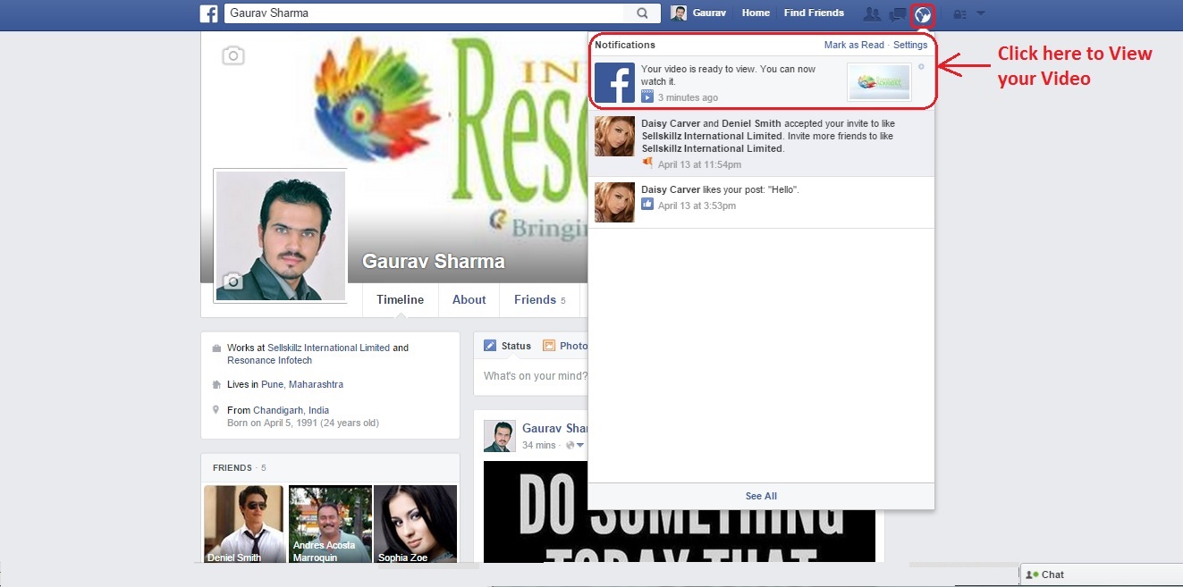
Task: Select the Photo composer tab
Action: click(x=566, y=346)
